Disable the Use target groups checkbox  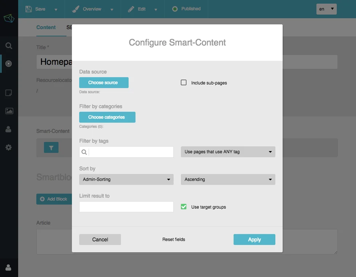click(x=183, y=206)
